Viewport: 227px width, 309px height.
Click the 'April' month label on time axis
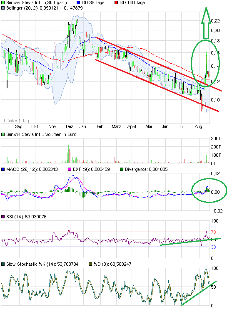click(x=132, y=126)
